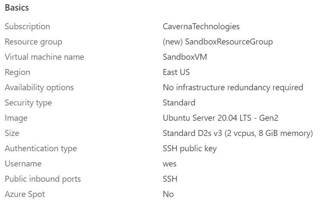Select the username value wes
The image size is (325, 205).
(x=170, y=163)
